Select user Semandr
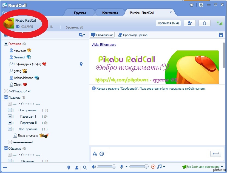The image size is (227, 173). click(x=20, y=57)
